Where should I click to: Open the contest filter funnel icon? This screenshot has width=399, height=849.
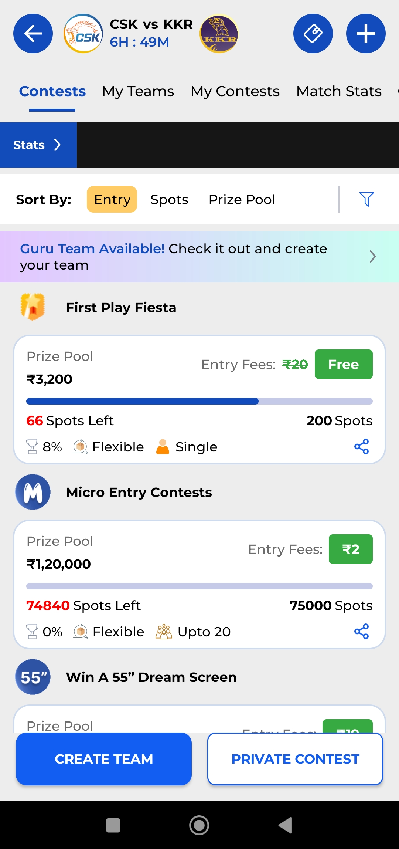(366, 199)
